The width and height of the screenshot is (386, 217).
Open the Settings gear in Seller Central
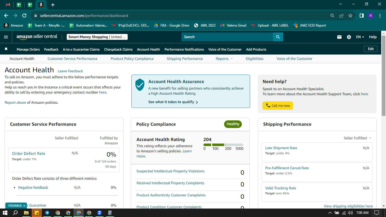[349, 37]
